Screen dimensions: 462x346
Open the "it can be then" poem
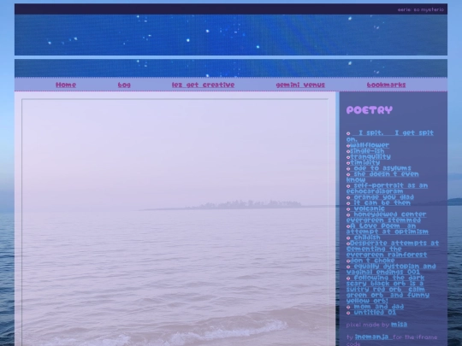pos(382,202)
